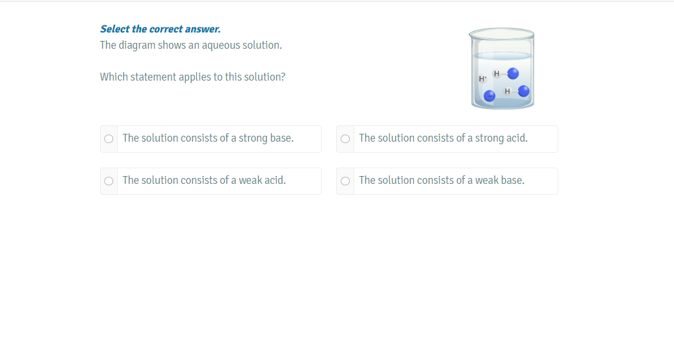Click "The solution consists of a strong acid." text
The height and width of the screenshot is (356, 674).
pyautogui.click(x=443, y=138)
